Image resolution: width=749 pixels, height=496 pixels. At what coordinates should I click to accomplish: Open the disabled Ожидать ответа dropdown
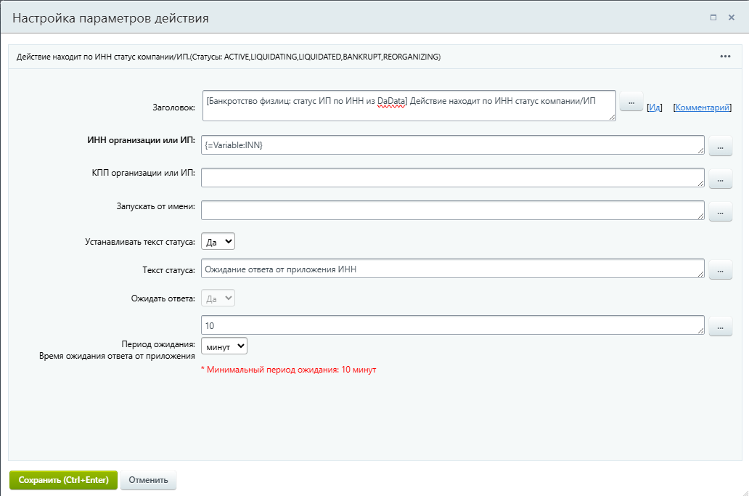click(218, 298)
